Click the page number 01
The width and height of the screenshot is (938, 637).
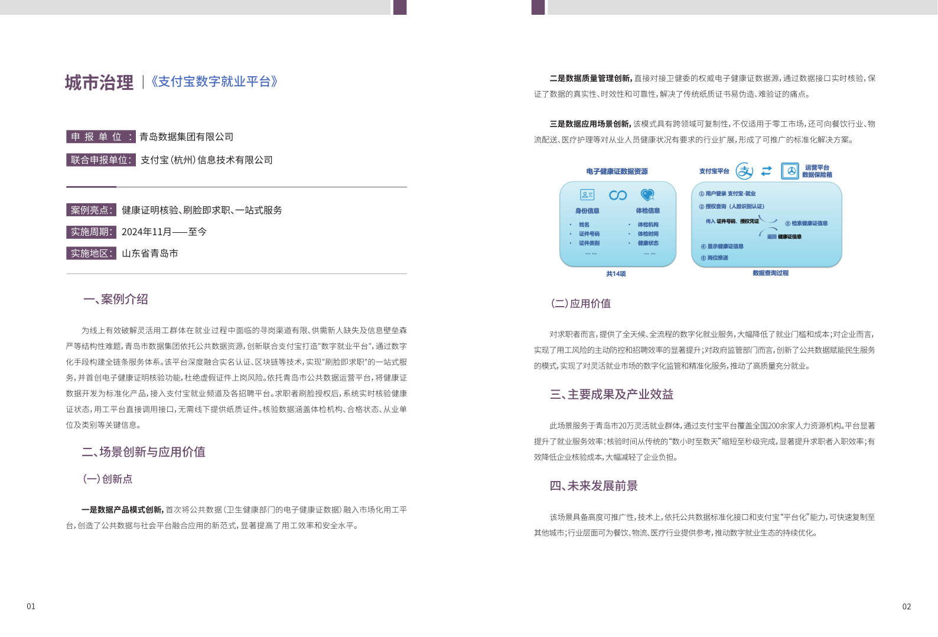tap(31, 607)
